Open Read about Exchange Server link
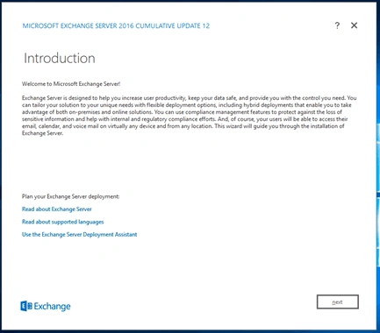 57,209
